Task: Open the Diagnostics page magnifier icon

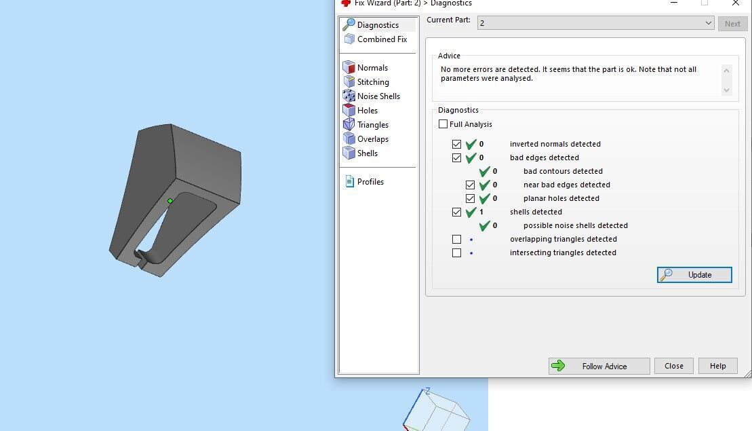Action: tap(349, 24)
